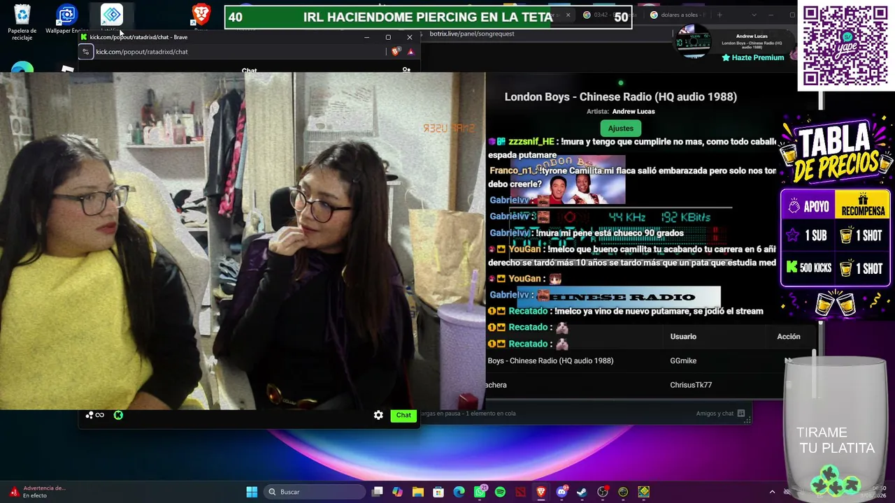Image resolution: width=895 pixels, height=503 pixels.
Task: Open Microsoft Store from the taskbar
Action: [x=438, y=492]
